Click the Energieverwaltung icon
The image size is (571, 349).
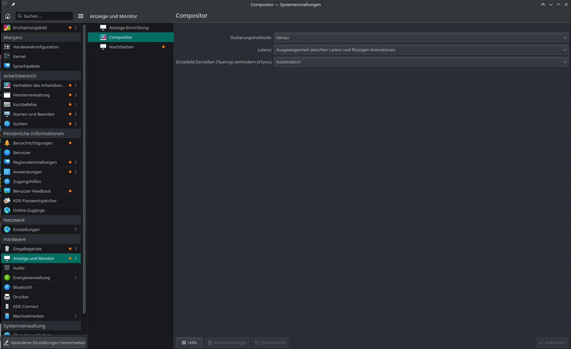coord(7,278)
